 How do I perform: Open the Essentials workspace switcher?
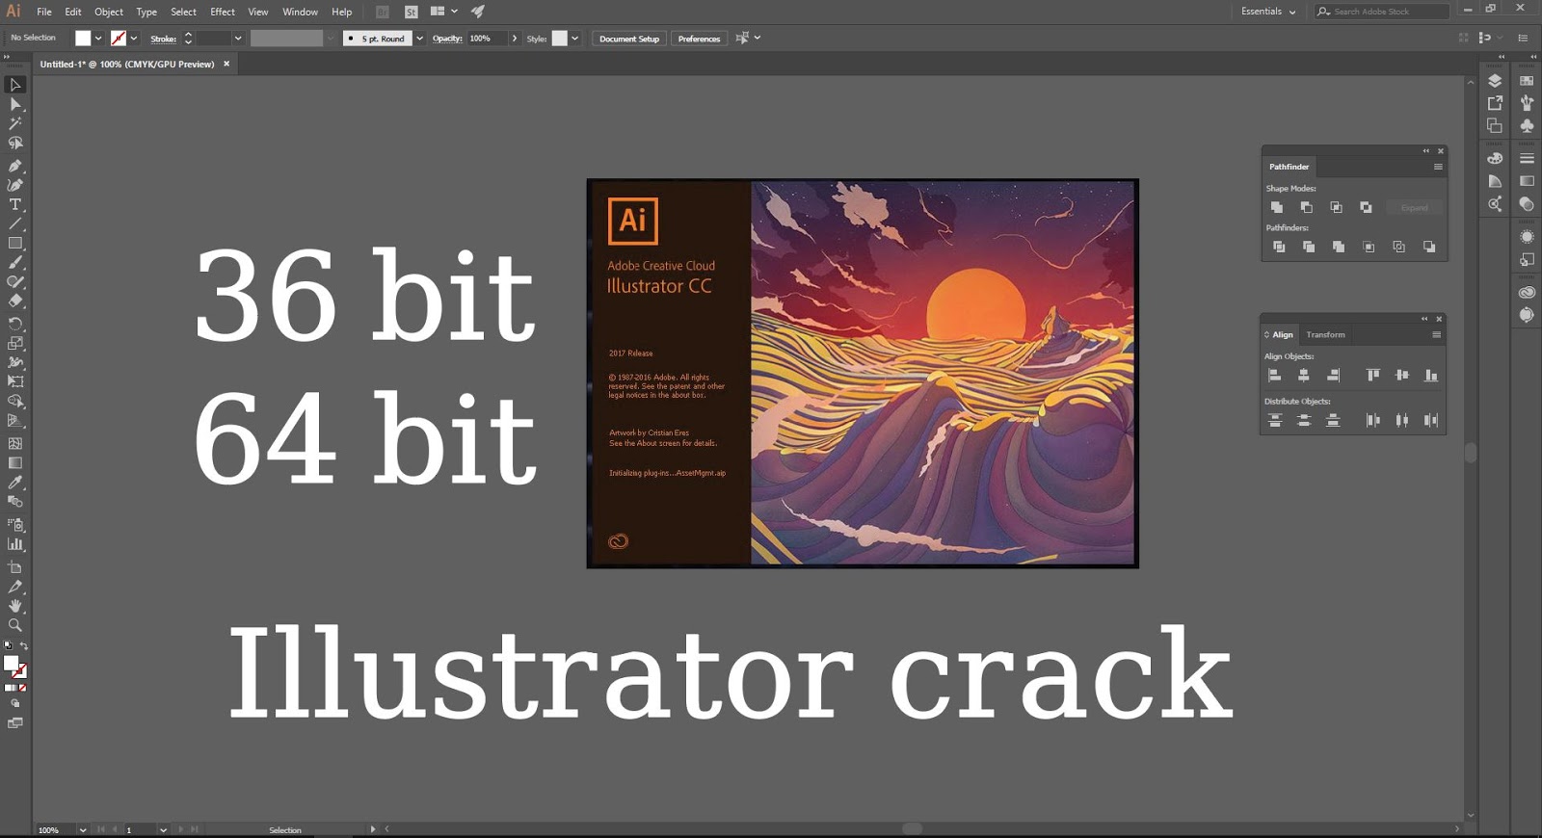click(x=1268, y=12)
